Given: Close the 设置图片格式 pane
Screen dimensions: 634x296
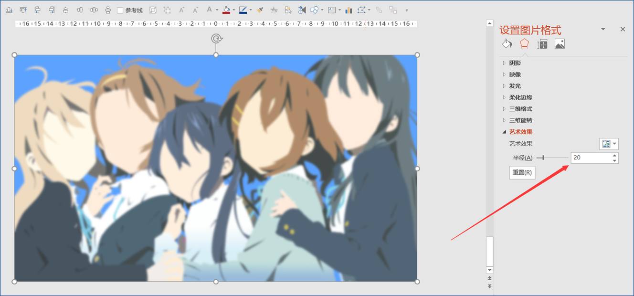Looking at the screenshot, I should click(x=623, y=29).
